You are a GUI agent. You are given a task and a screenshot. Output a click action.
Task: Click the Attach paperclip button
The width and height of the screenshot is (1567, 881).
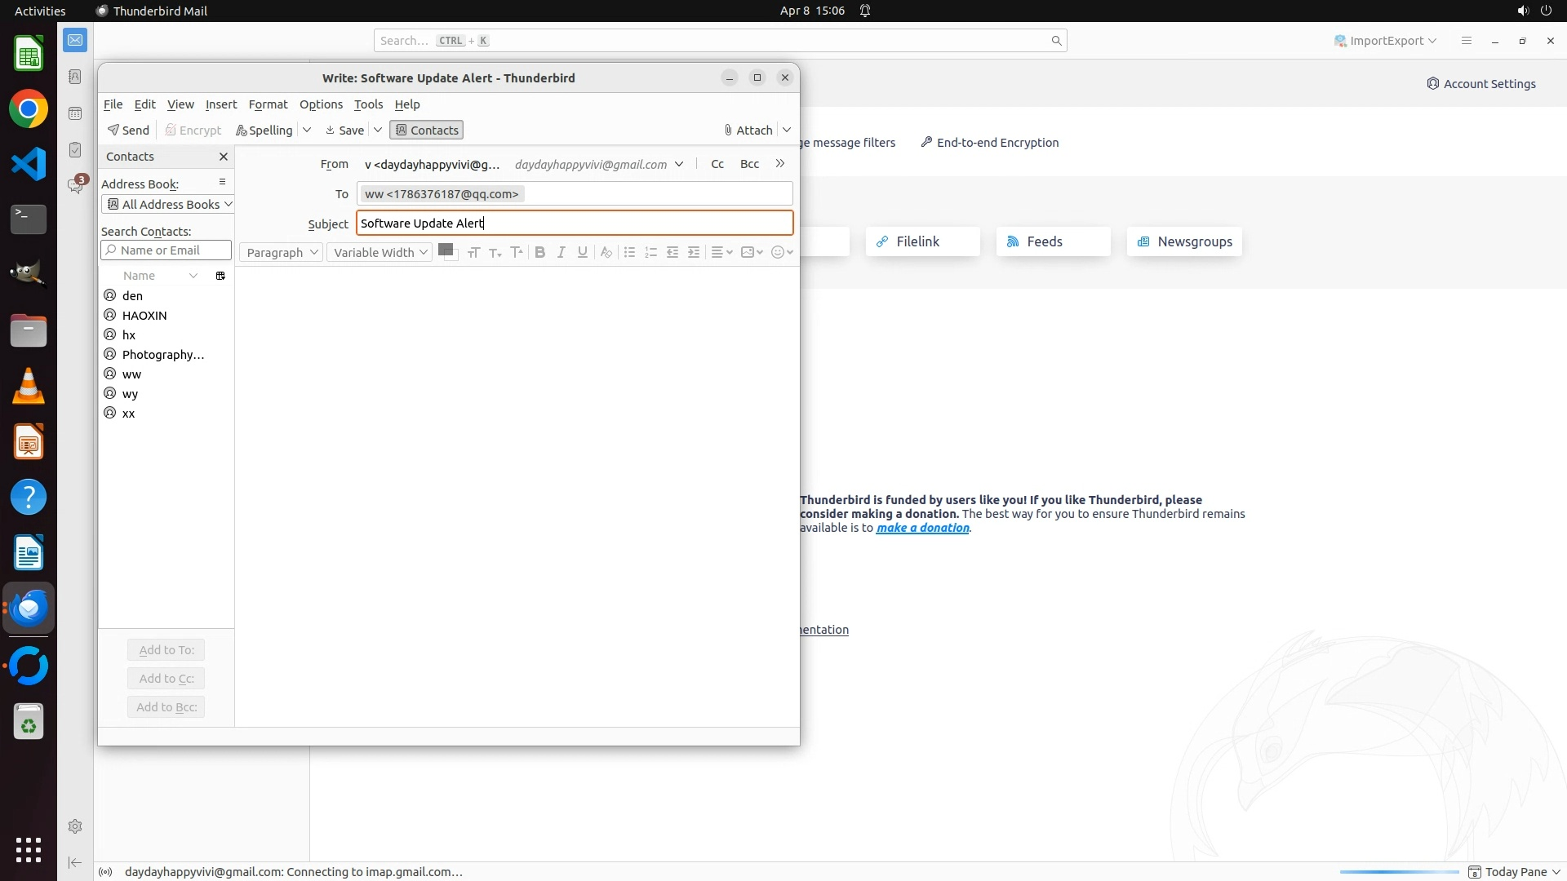pos(748,131)
